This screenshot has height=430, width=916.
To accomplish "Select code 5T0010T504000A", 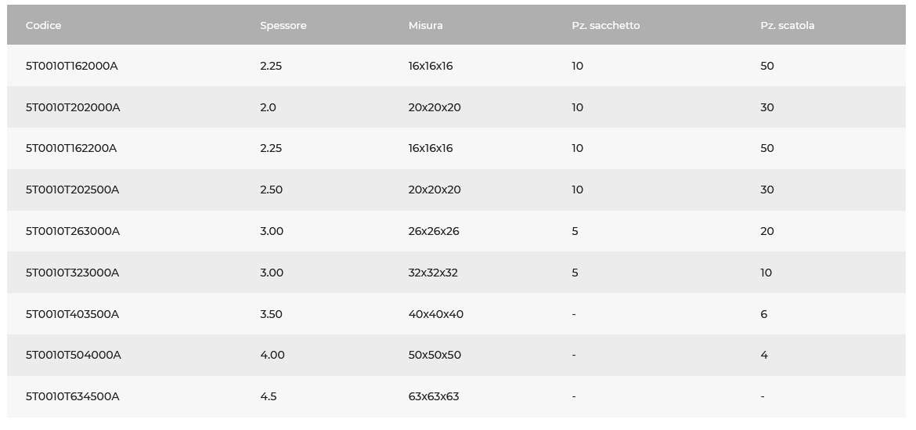I will pyautogui.click(x=74, y=356).
